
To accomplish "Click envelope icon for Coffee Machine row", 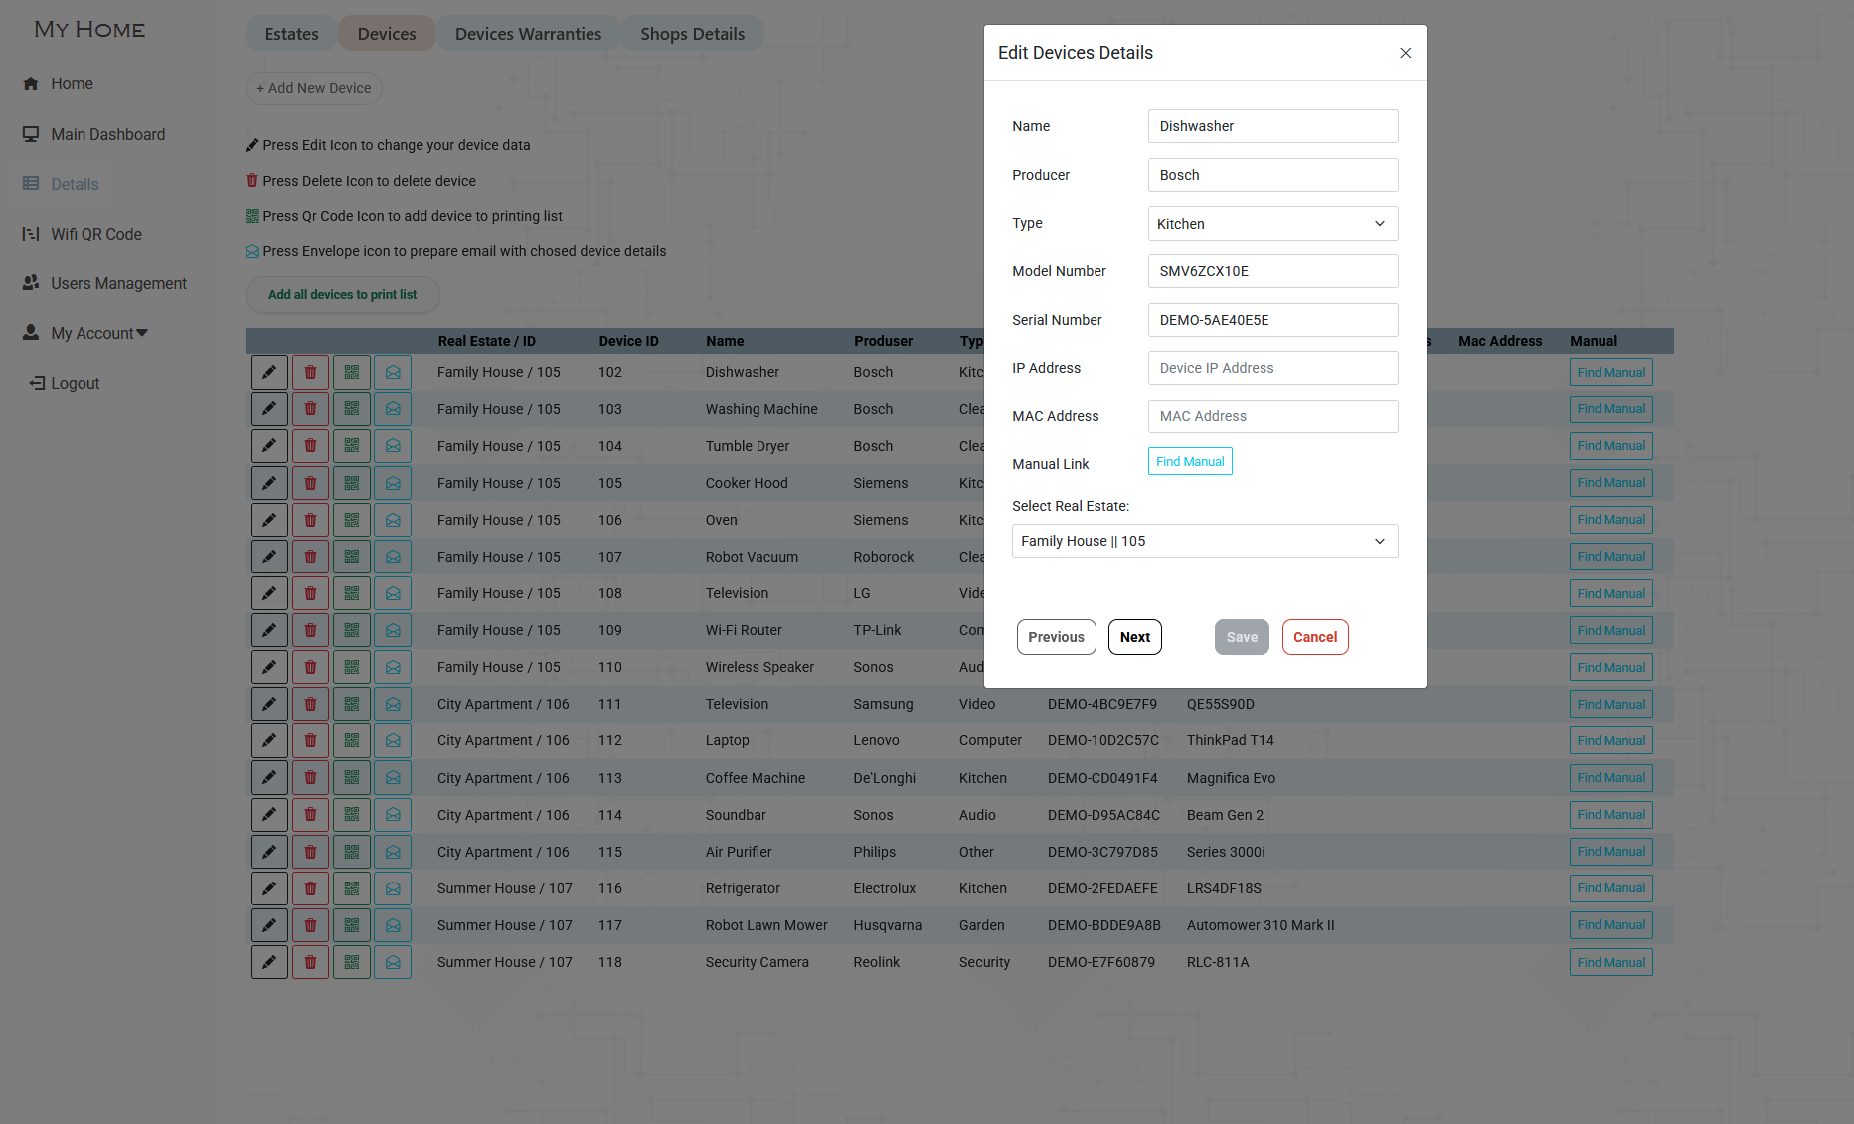I will point(393,778).
